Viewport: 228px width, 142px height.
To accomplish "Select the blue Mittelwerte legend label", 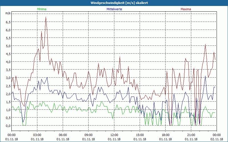I will tap(114, 9).
